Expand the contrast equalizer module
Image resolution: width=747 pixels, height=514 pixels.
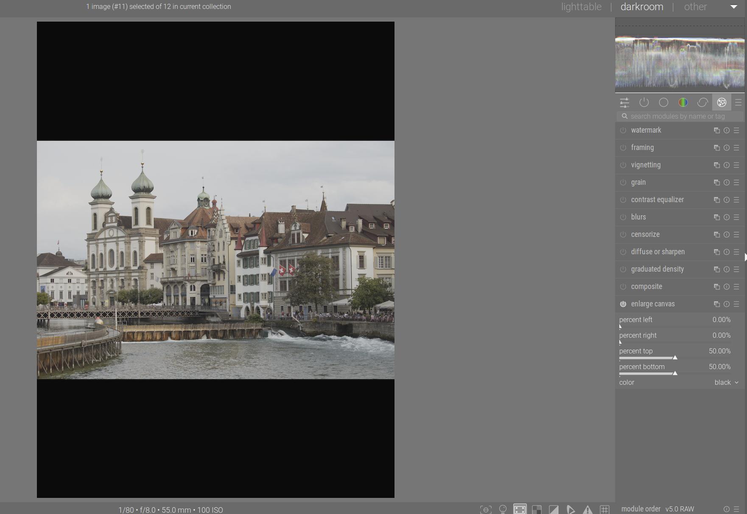point(657,200)
